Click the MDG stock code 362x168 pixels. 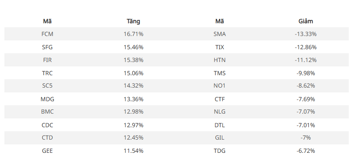[x=47, y=99]
